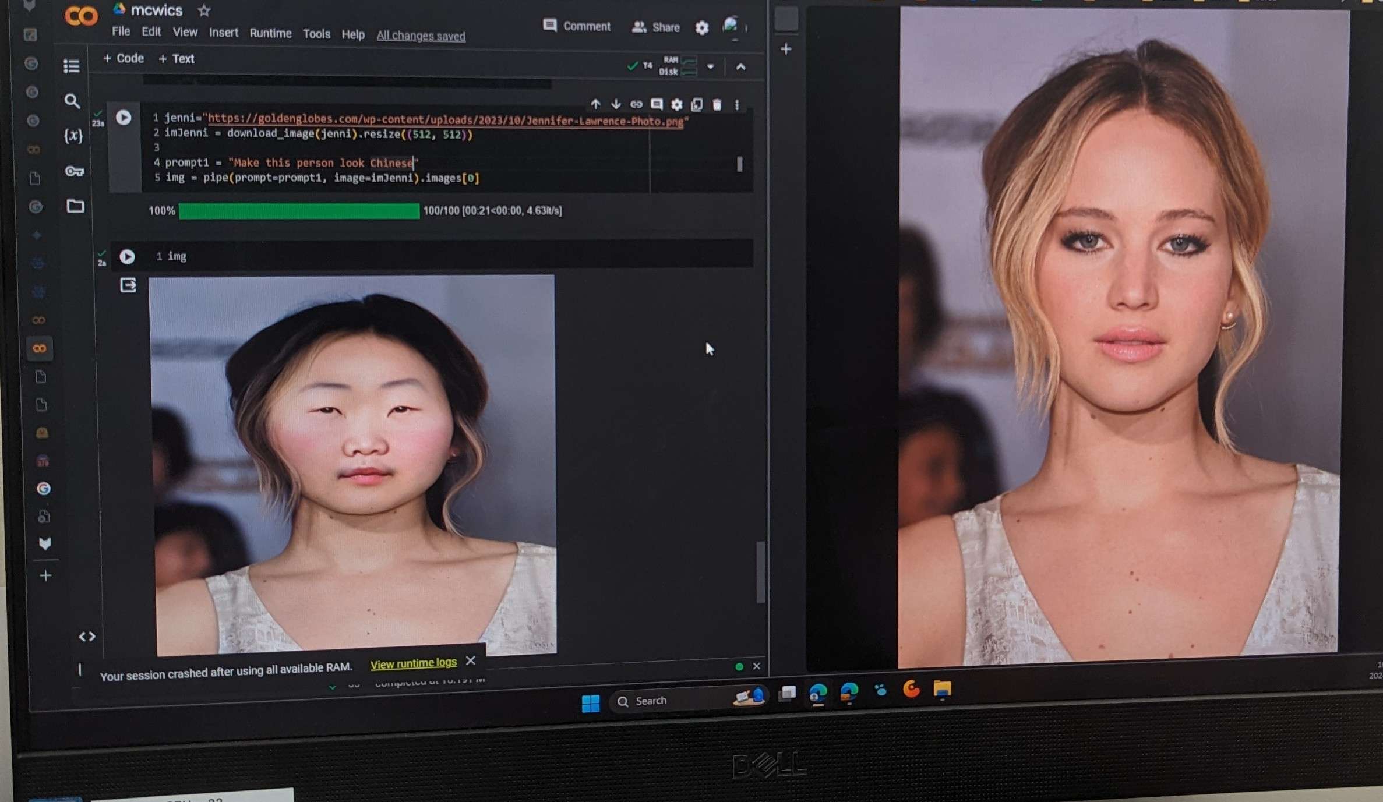Open cell settings gear in cell toolbar
Screen dimensions: 1383x802
pyautogui.click(x=676, y=105)
